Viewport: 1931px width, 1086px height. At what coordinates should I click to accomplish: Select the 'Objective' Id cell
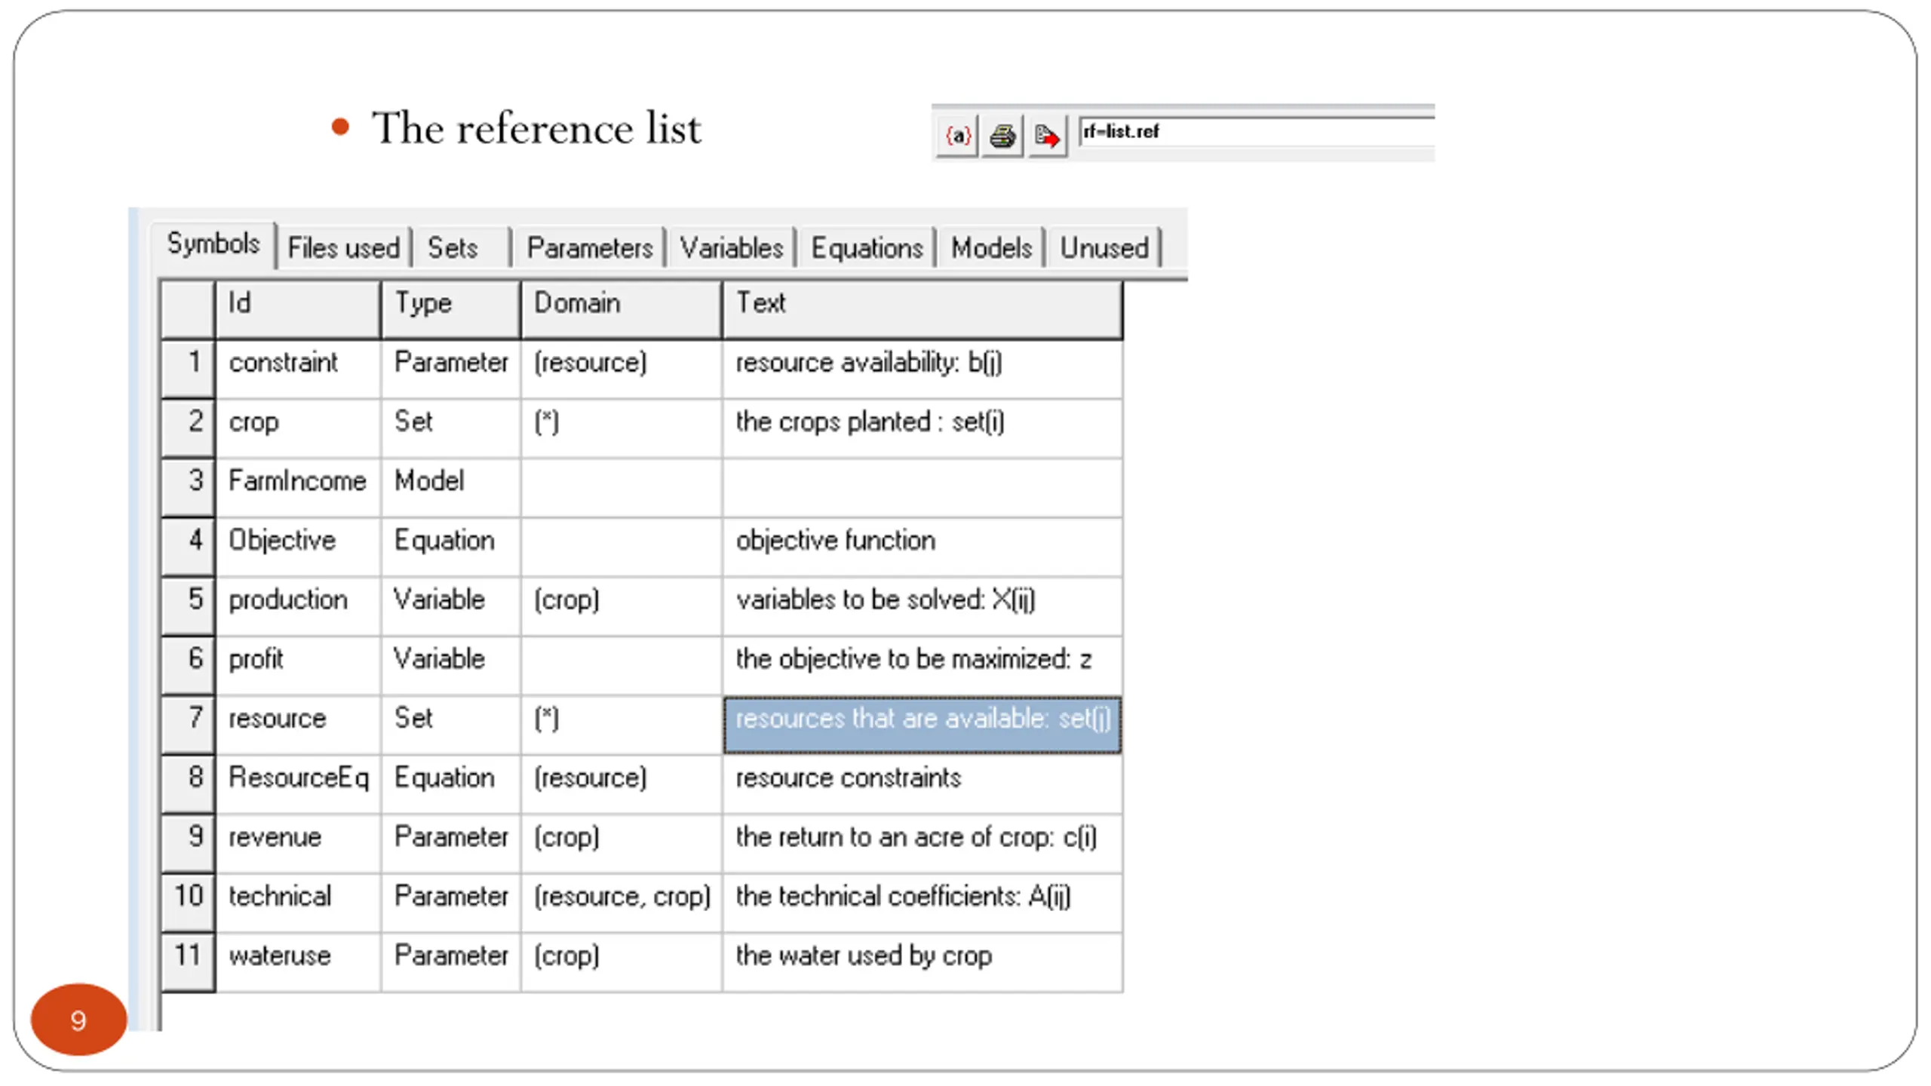coord(298,547)
